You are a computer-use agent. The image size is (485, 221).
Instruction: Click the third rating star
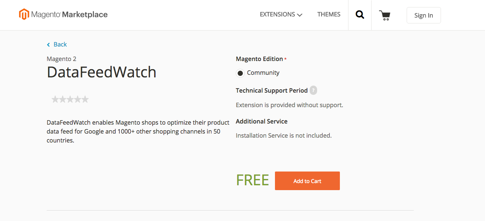tap(70, 99)
